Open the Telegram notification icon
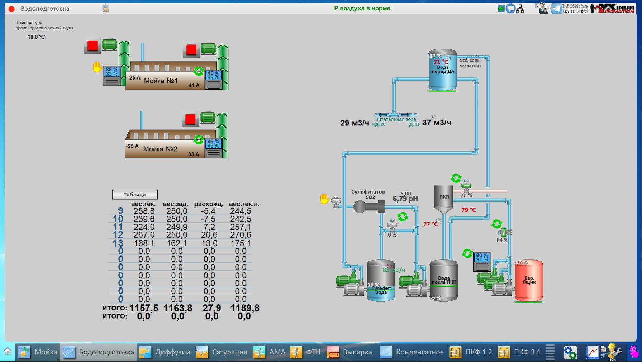642x362 pixels. click(x=556, y=8)
